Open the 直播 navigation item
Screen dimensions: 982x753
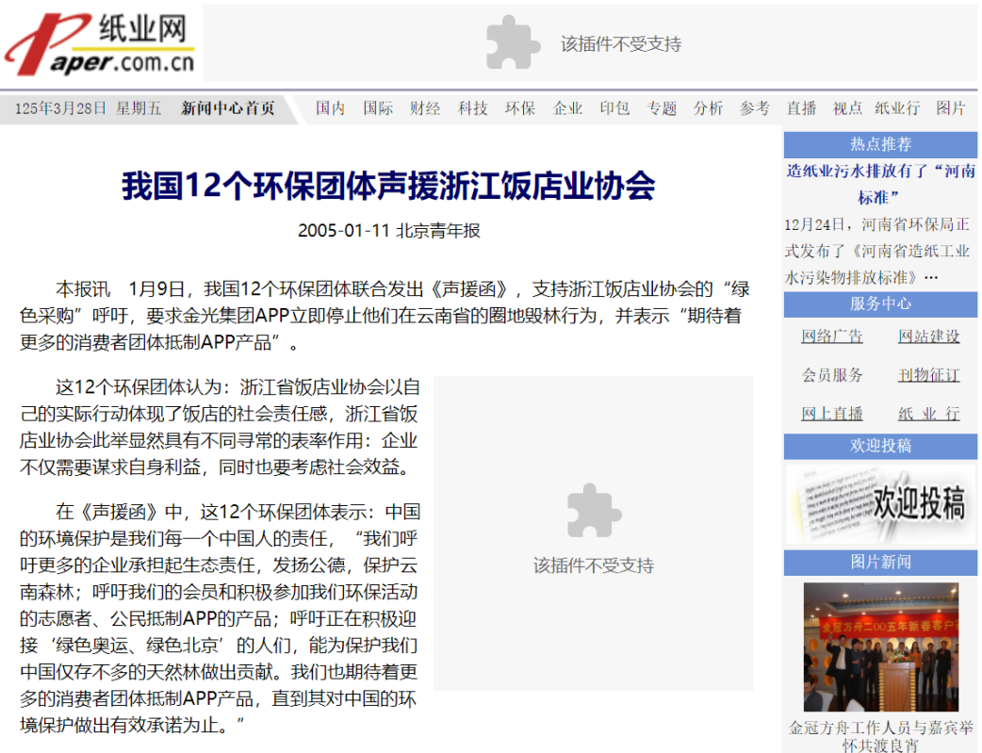801,108
